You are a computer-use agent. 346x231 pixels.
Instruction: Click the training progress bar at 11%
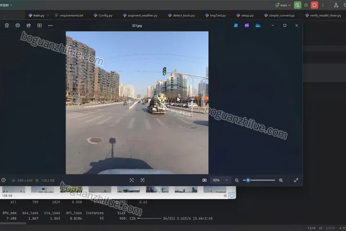[149, 218]
